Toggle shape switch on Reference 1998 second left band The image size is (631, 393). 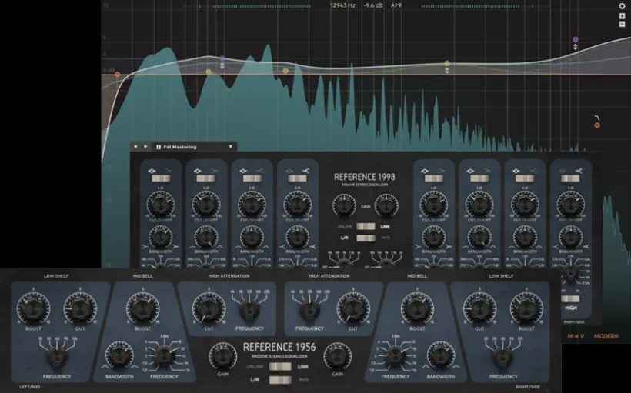point(206,178)
